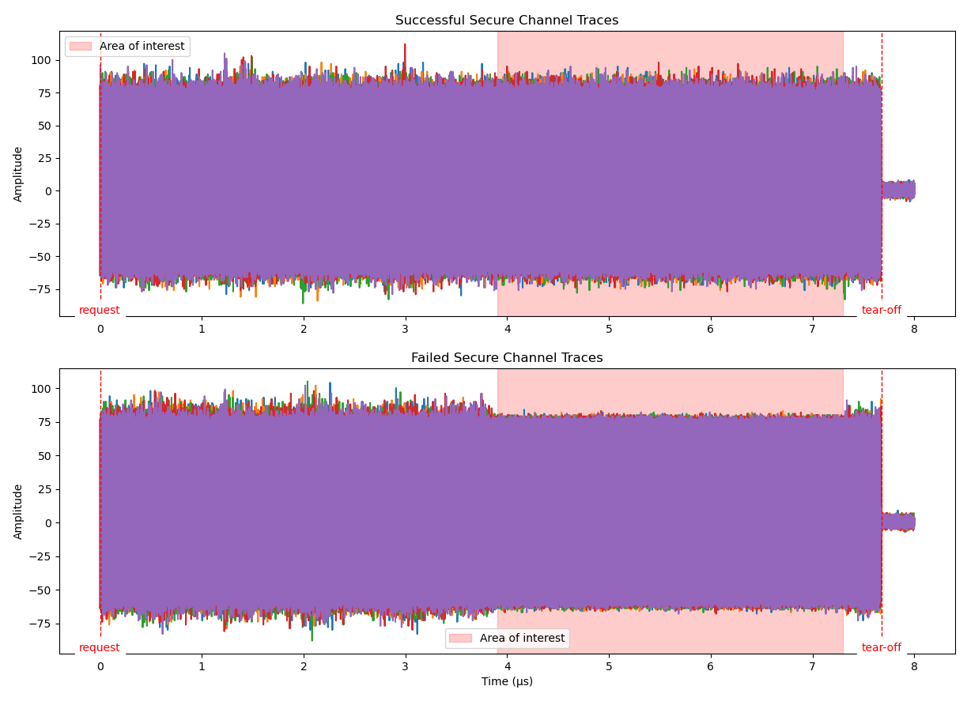
Task: Click 'Area of interest' legend text in bottom plot
Action: click(522, 638)
